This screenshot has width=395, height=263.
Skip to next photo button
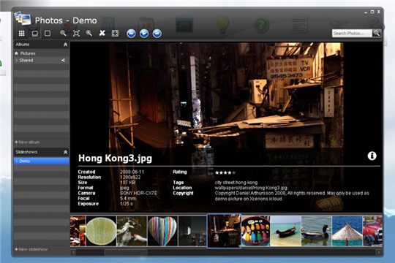157,33
